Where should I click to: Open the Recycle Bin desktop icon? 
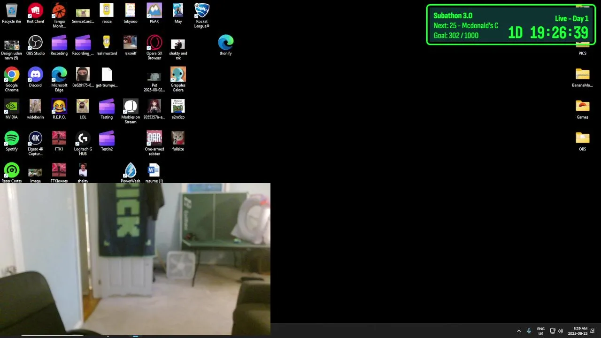point(12,14)
